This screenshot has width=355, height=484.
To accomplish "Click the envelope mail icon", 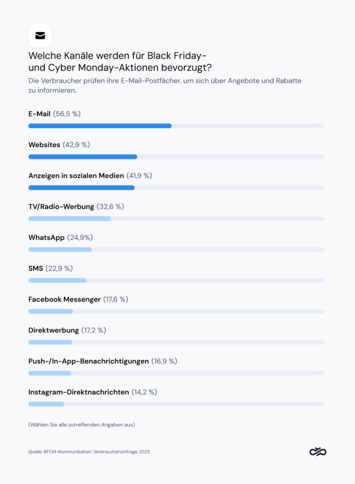I will [x=40, y=35].
